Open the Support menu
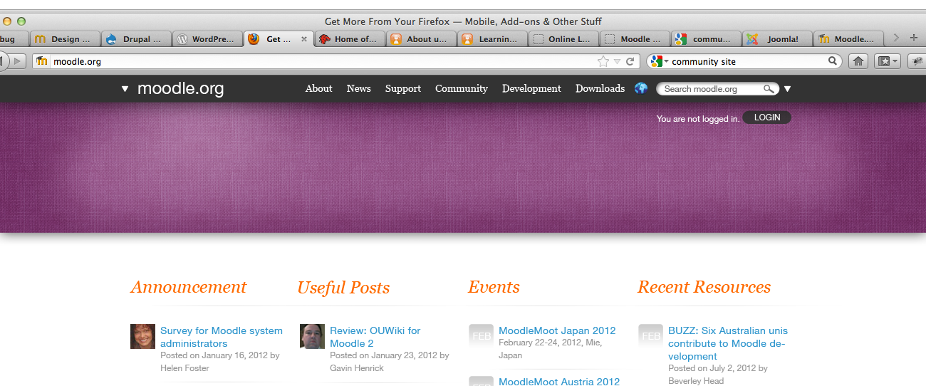The image size is (926, 386). tap(403, 88)
